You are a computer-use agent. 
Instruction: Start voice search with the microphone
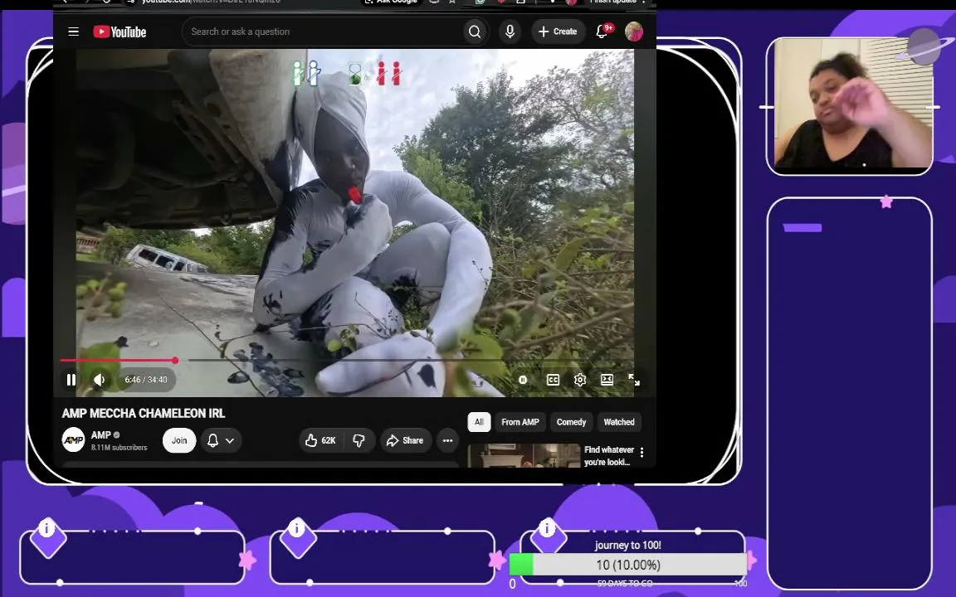(510, 32)
